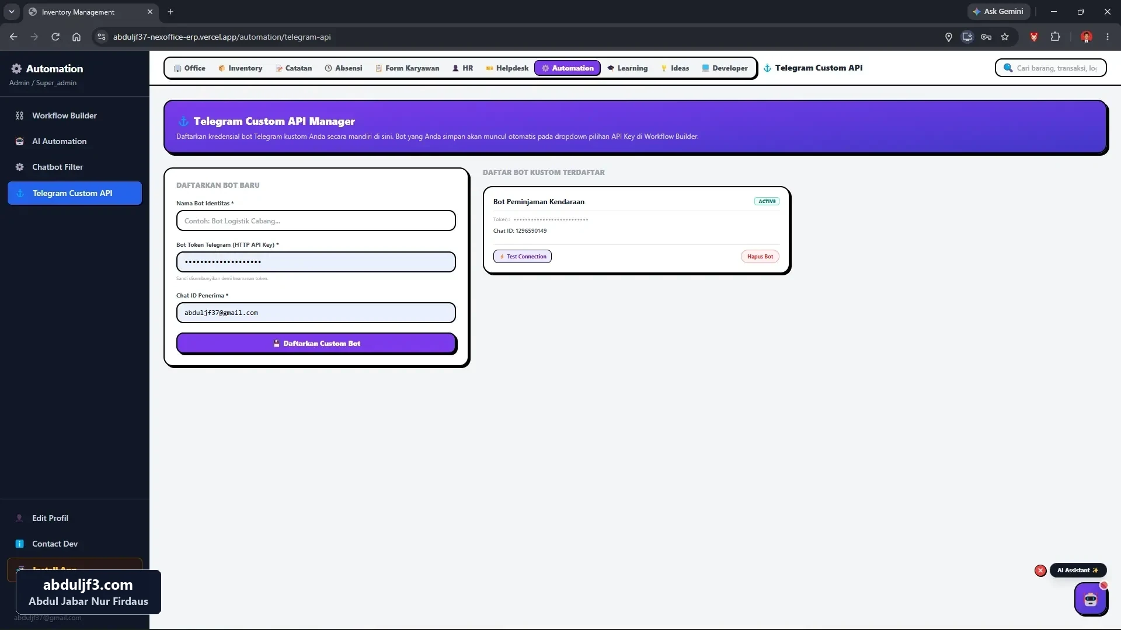Switch to the Absensi tab

click(x=343, y=68)
